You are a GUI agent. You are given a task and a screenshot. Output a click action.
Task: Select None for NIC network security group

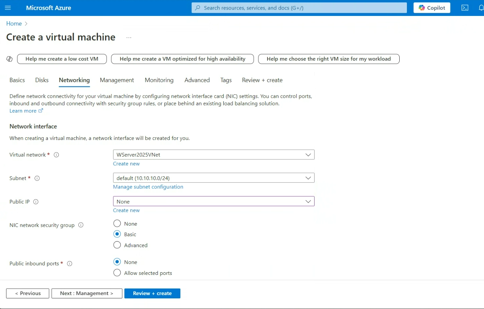(x=117, y=224)
